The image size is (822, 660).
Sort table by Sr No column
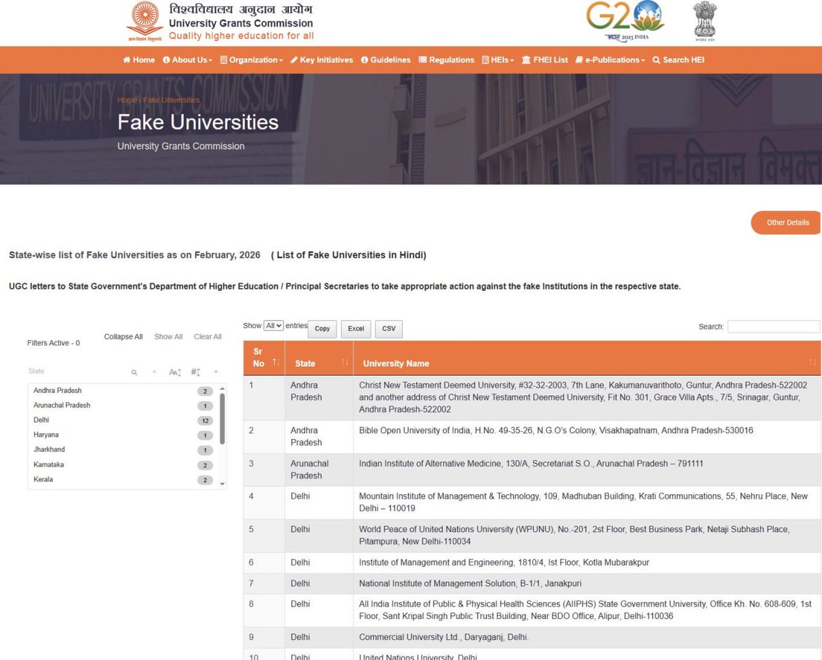pos(264,357)
